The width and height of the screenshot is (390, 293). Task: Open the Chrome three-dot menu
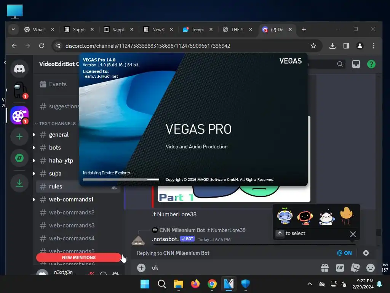tap(373, 46)
